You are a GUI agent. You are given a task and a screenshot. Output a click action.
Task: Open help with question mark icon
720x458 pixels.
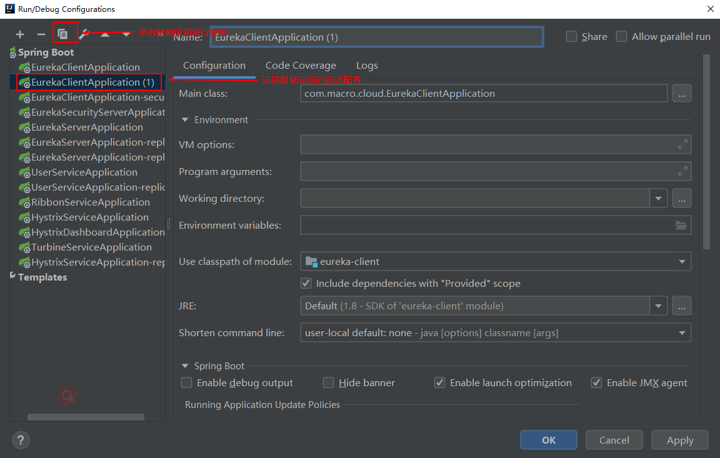[20, 441]
